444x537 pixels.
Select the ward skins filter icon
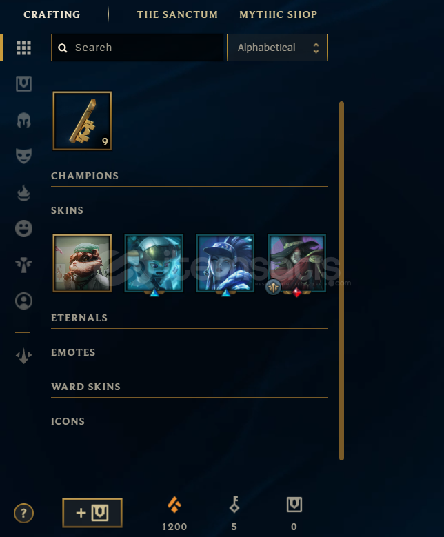point(23,265)
